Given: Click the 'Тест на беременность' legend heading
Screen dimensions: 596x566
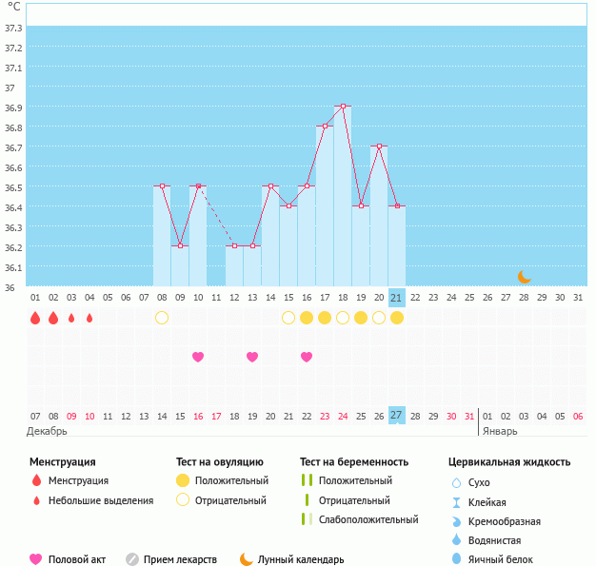Looking at the screenshot, I should tap(353, 461).
